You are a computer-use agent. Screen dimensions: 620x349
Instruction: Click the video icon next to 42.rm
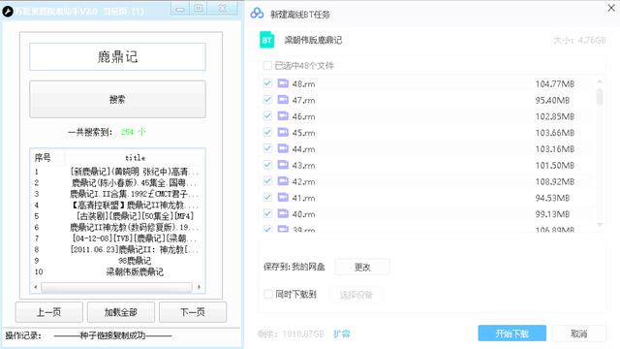click(283, 181)
